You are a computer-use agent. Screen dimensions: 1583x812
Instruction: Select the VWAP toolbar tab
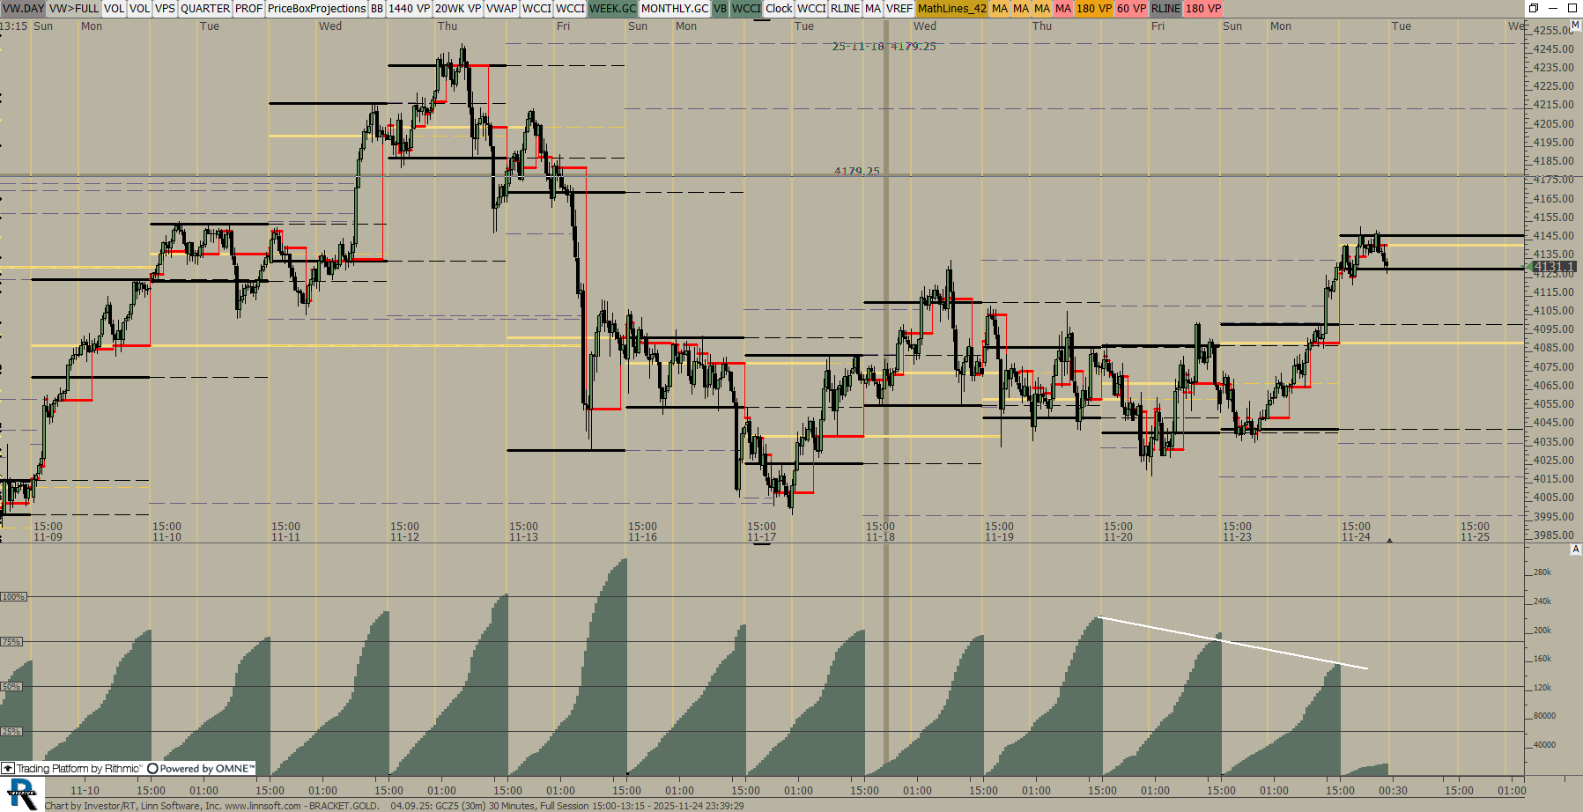click(501, 8)
